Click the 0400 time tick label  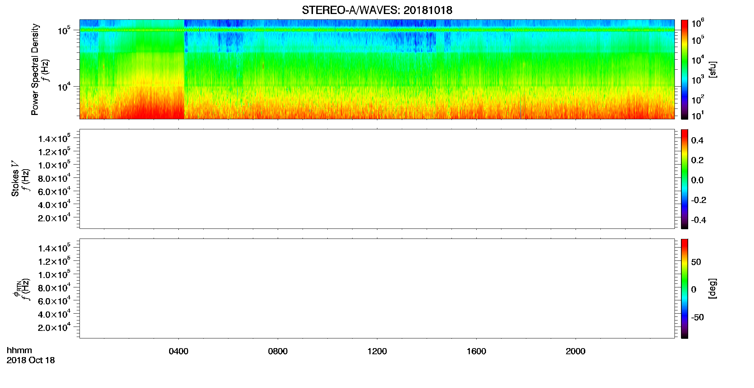[x=178, y=351]
